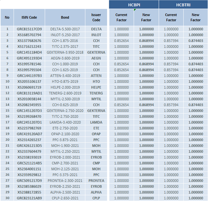The image size is (208, 201).
Task: Click the HCBPI group header
Action: tap(134, 5)
